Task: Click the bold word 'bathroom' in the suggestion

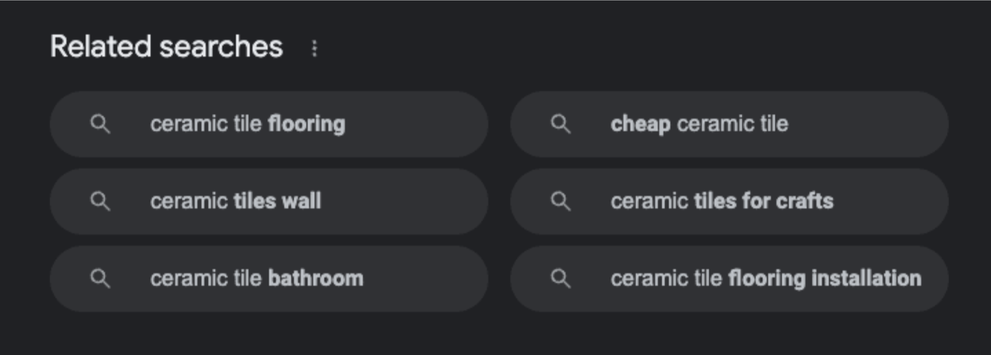Action: pyautogui.click(x=315, y=278)
